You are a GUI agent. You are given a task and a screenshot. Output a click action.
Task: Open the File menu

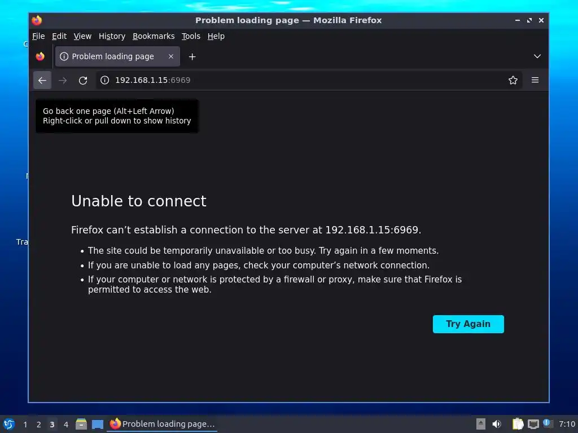point(38,36)
